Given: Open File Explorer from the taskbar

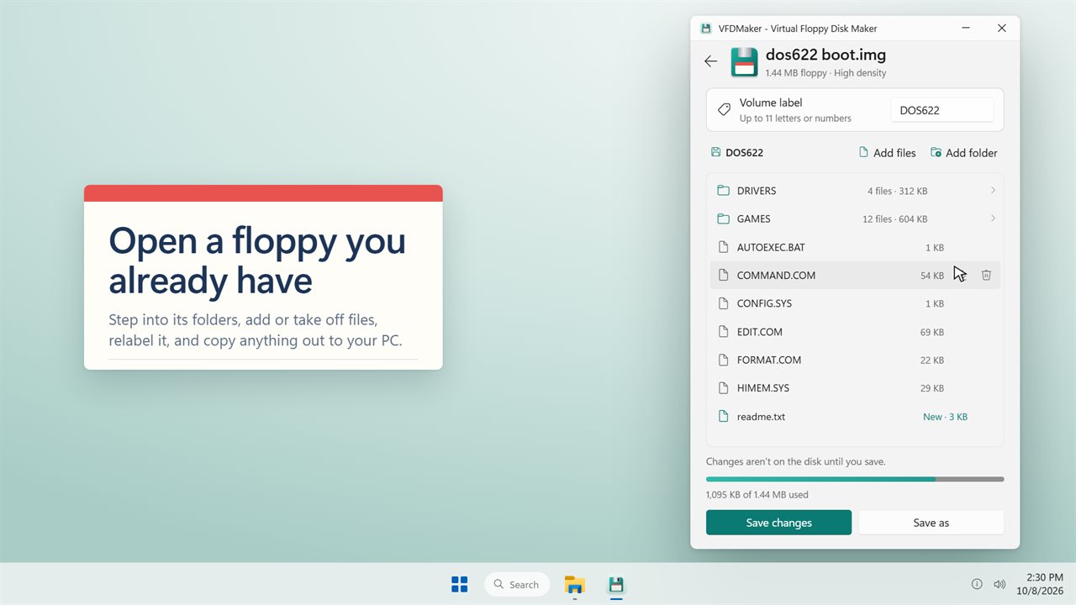Looking at the screenshot, I should [575, 584].
